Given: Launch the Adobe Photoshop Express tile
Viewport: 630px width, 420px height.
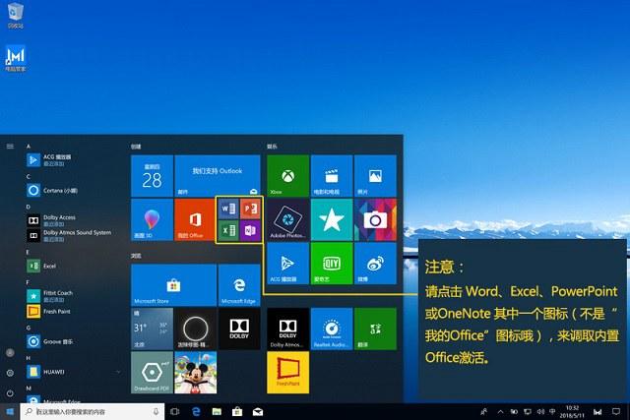Looking at the screenshot, I should click(x=288, y=219).
